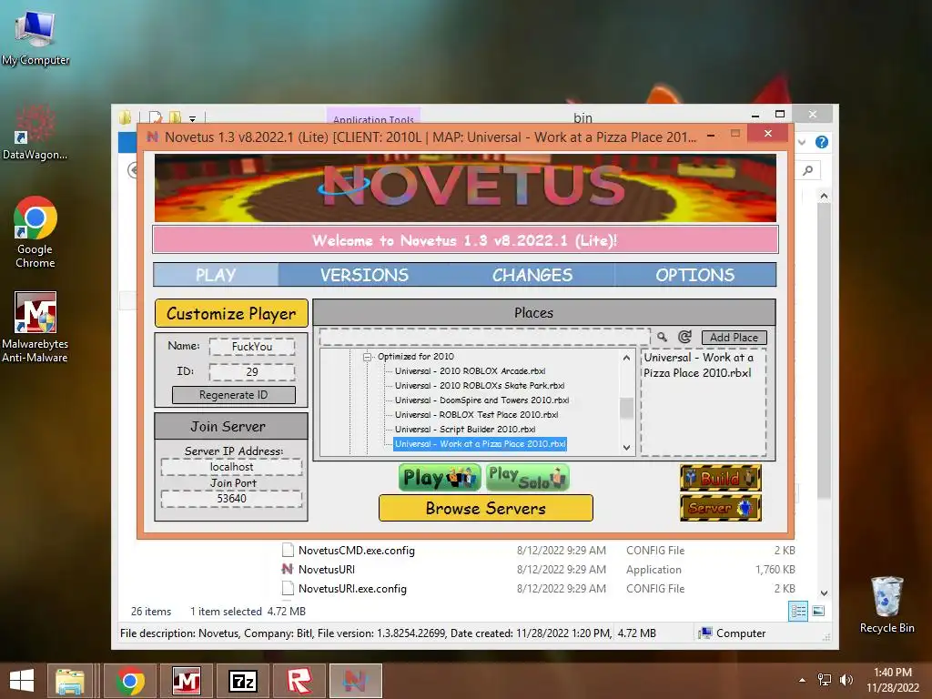Click Regenerate ID button
The width and height of the screenshot is (932, 699).
[234, 395]
